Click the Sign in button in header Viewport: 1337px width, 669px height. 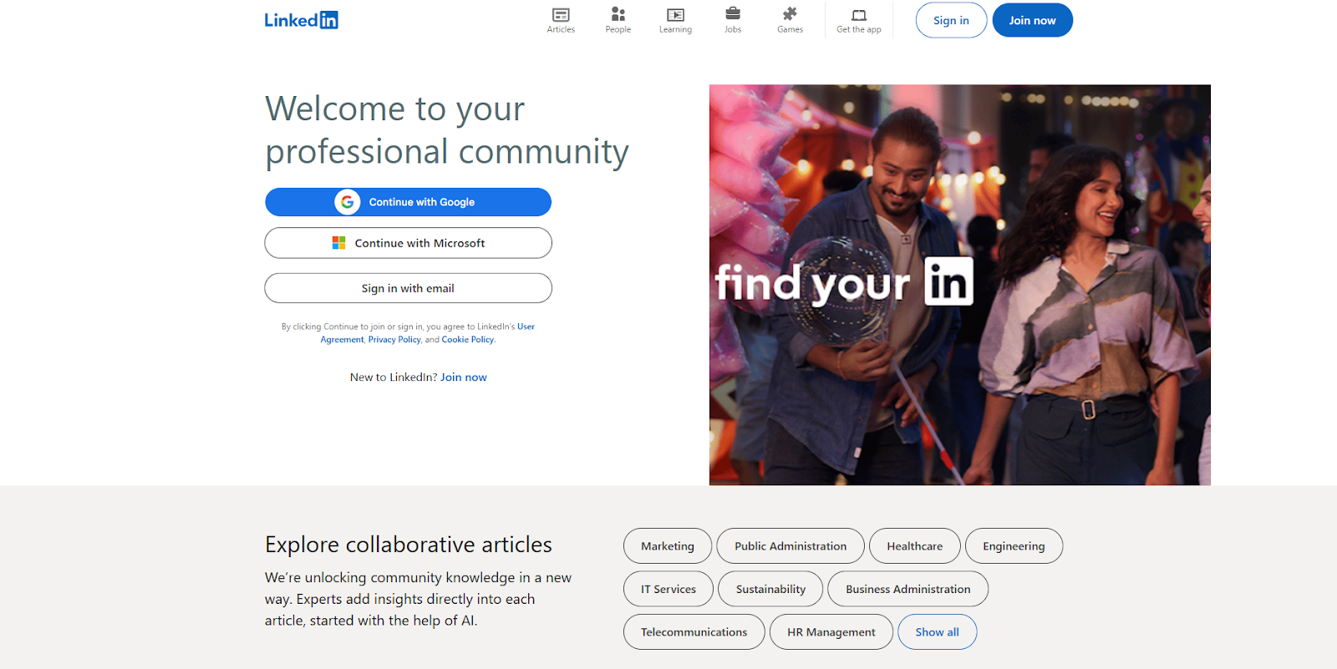point(951,20)
